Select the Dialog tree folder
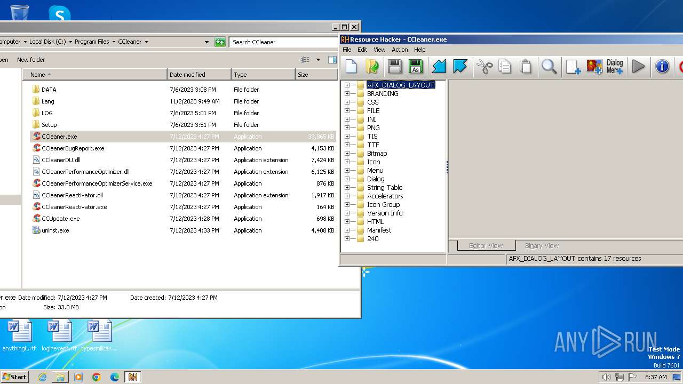This screenshot has height=384, width=683. 376,179
